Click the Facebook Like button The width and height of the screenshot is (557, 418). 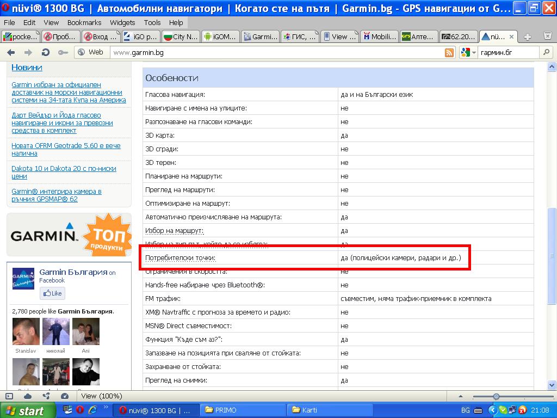53,293
